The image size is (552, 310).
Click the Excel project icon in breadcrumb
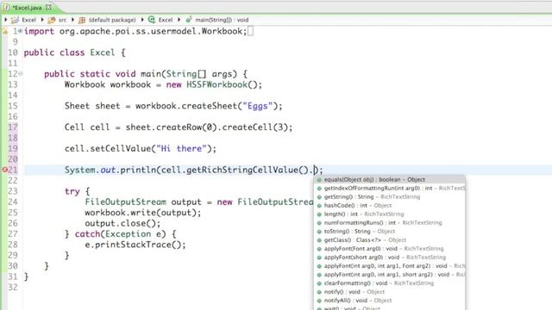coord(15,20)
